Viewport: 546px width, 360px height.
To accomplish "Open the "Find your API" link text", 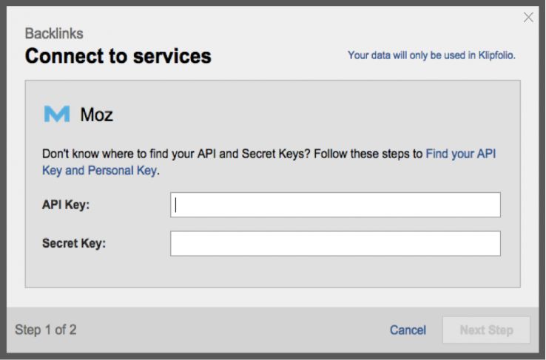I will point(460,154).
